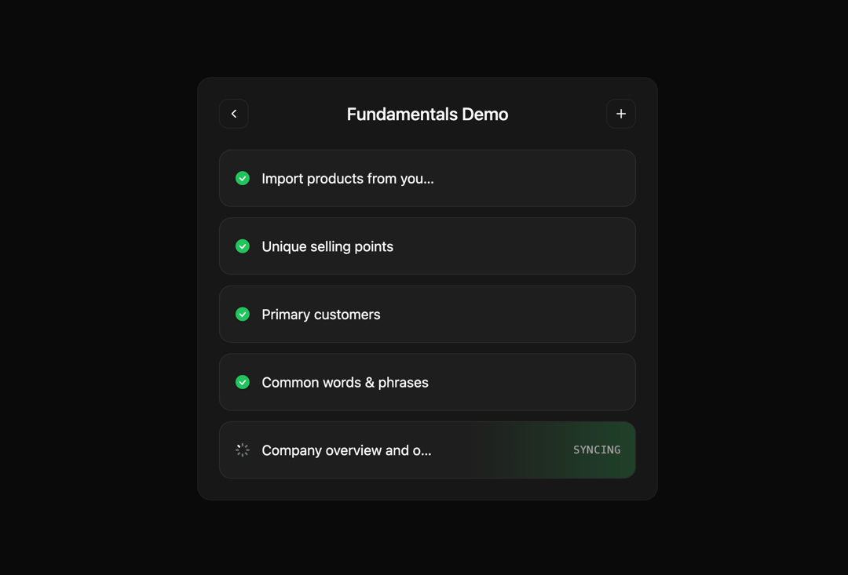Select the 'Unique selling points' item
Viewport: 848px width, 575px height.
[x=427, y=246]
